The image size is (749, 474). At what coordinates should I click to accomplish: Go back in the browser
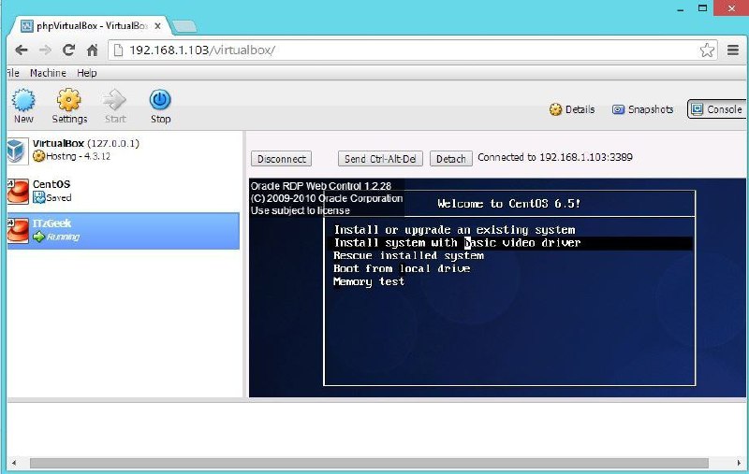(x=22, y=50)
